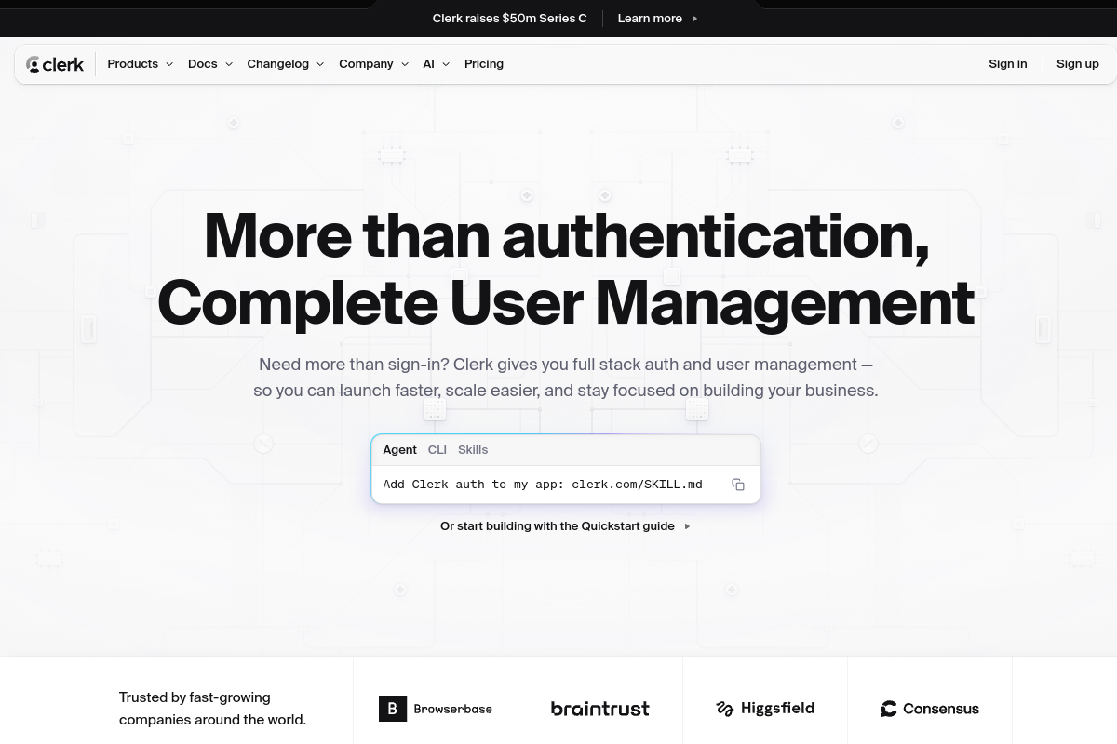Open the Products dropdown menu

click(x=141, y=64)
